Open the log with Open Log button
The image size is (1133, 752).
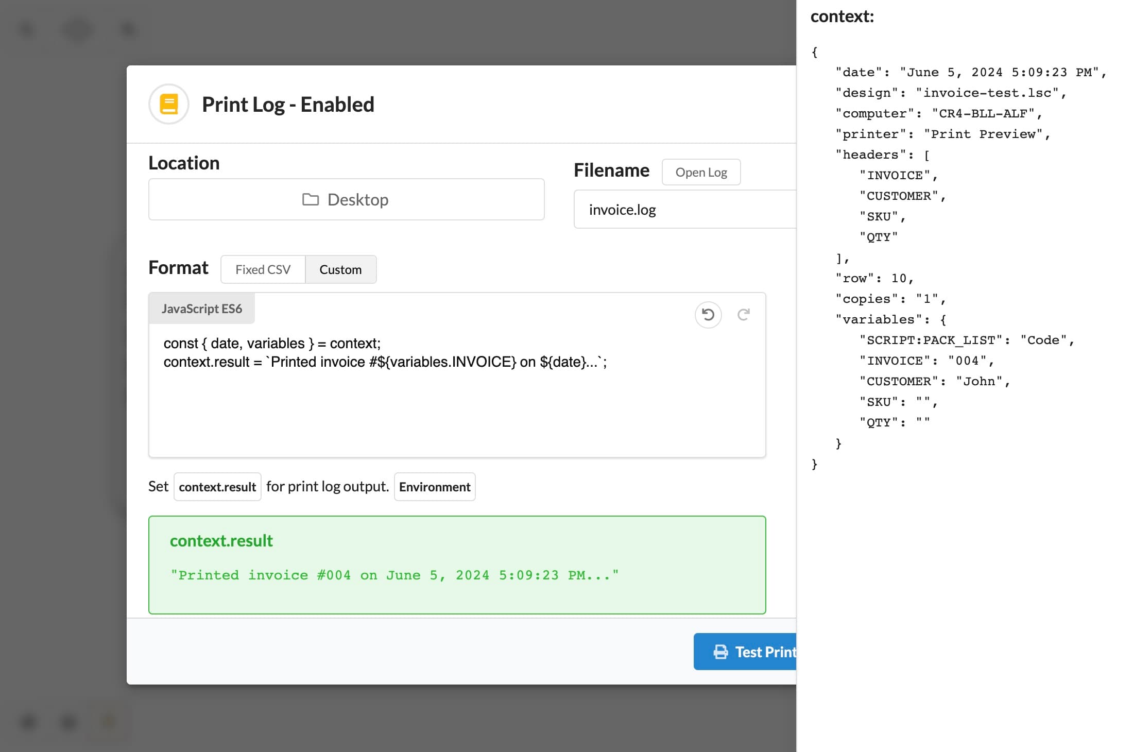click(701, 172)
